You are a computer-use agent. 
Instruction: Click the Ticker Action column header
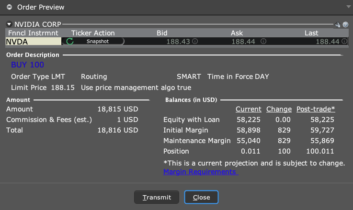(93, 33)
